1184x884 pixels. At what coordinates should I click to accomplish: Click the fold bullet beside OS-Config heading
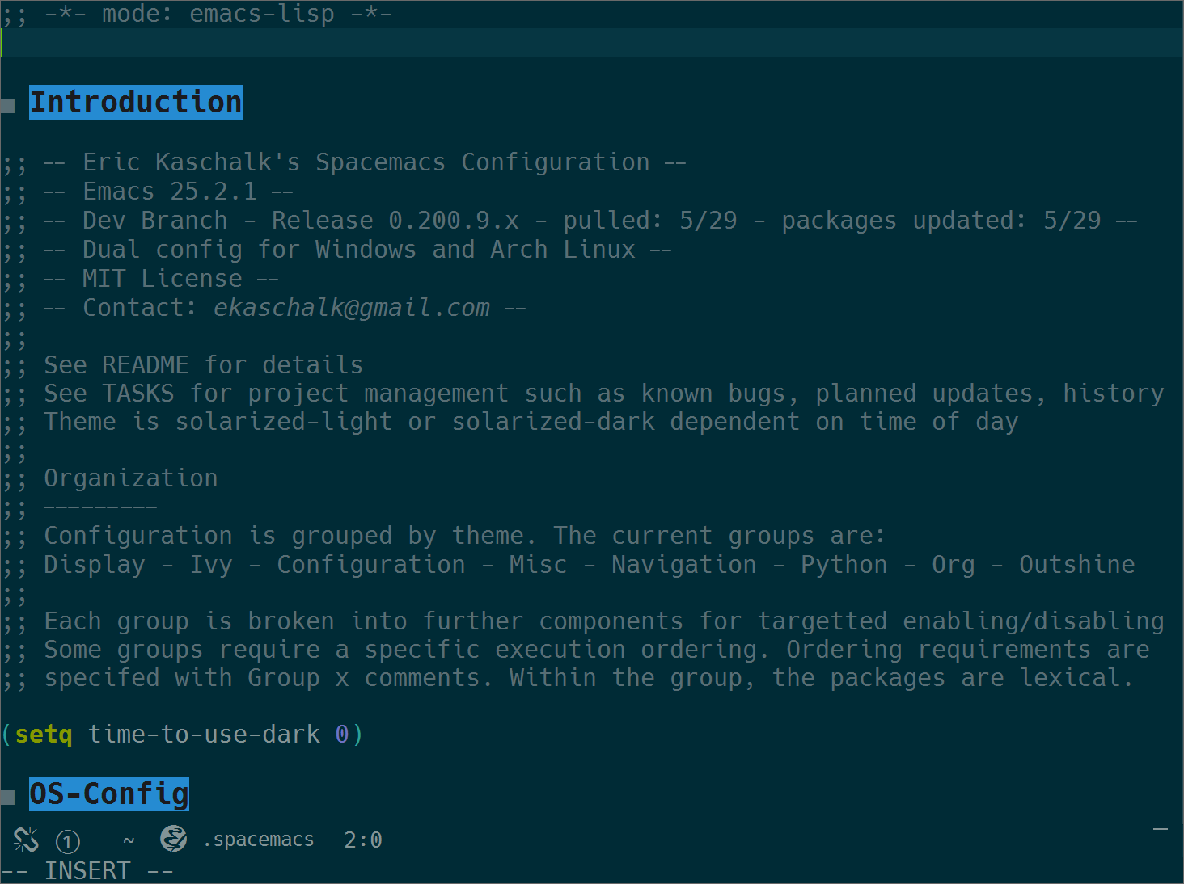(8, 798)
